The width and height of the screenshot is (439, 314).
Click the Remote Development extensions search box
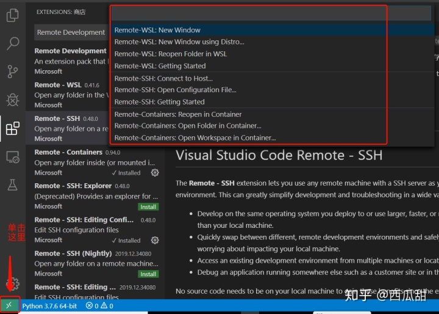pyautogui.click(x=71, y=32)
